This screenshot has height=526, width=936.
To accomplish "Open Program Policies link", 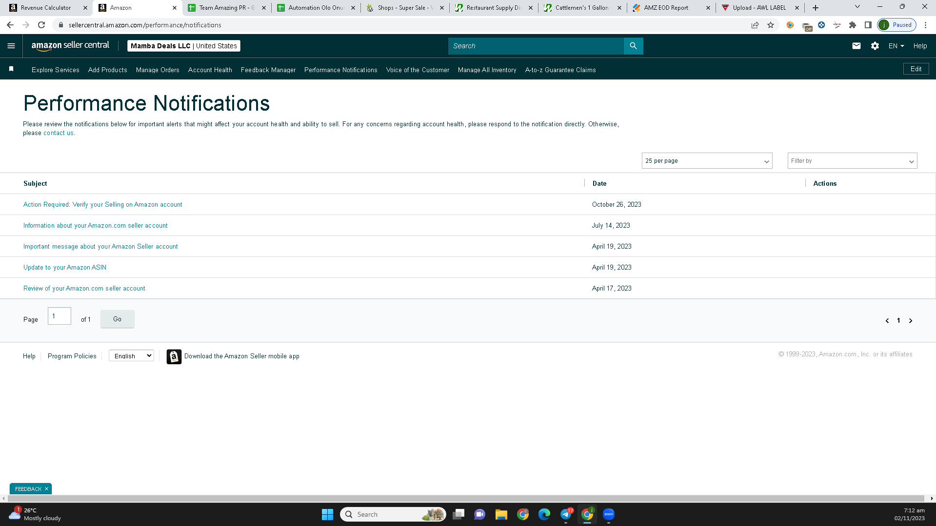I will 72,356.
